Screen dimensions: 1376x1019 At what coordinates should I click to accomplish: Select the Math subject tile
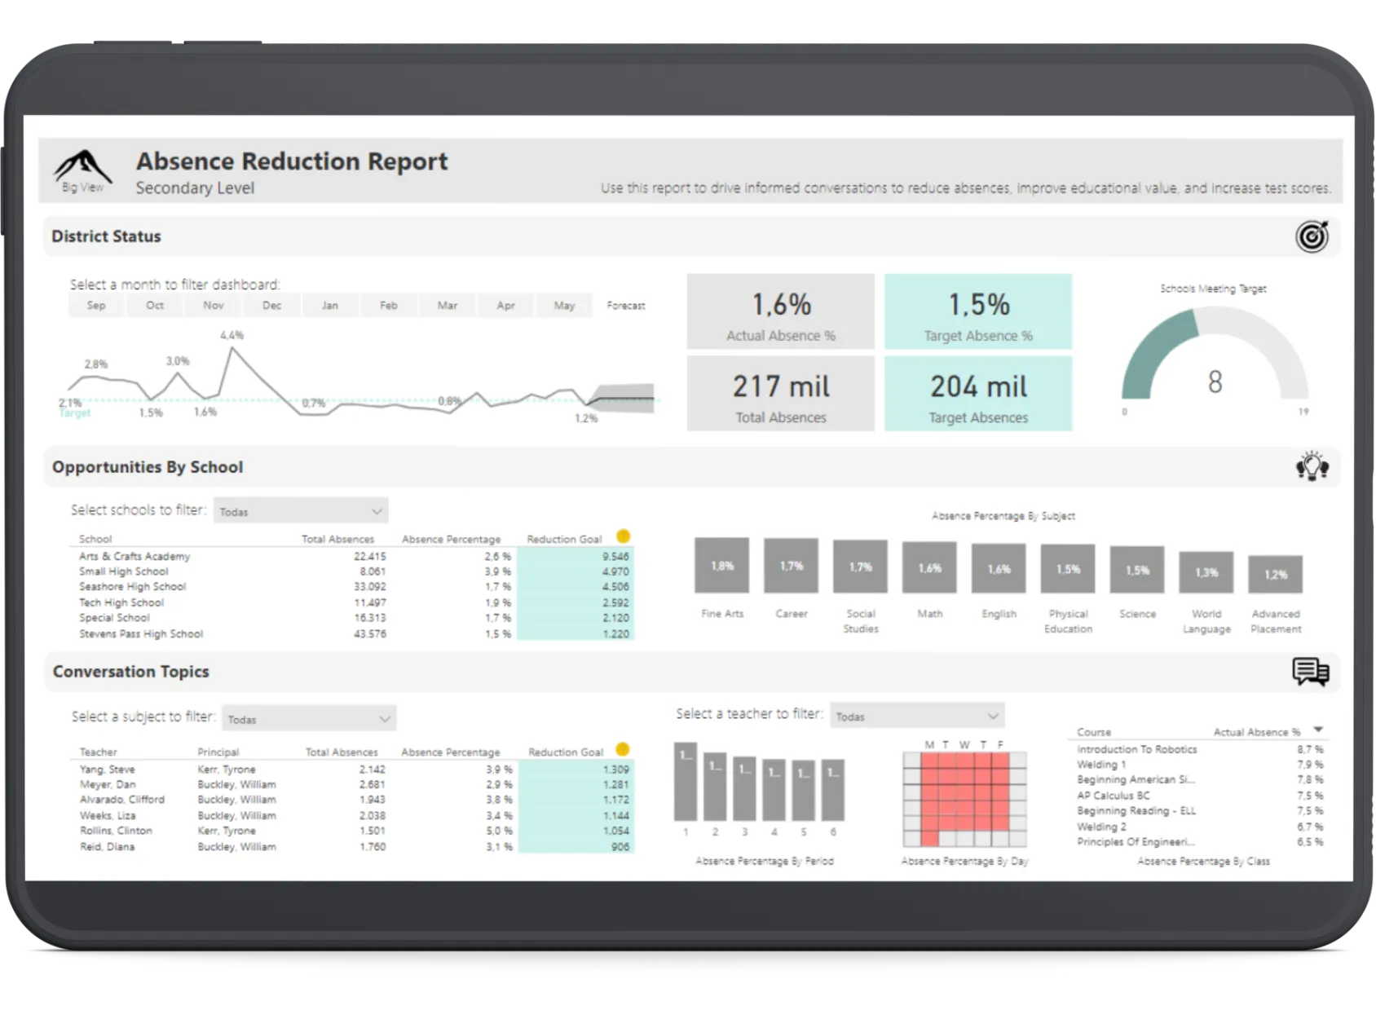[930, 567]
